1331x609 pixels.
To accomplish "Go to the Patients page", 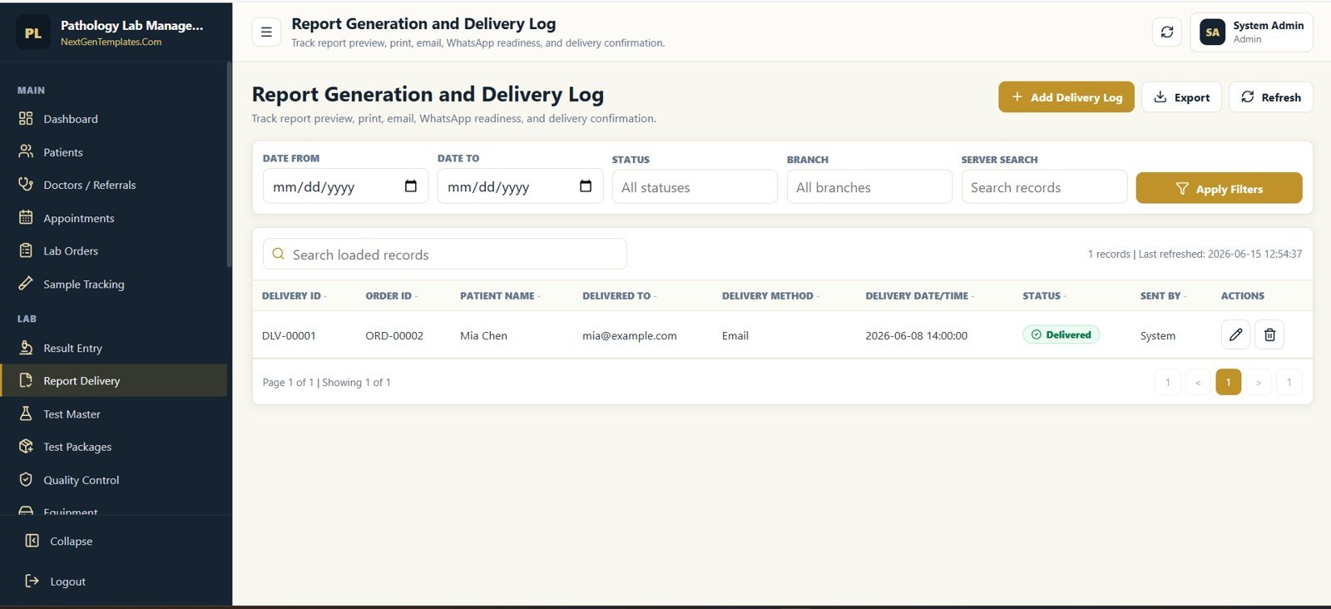I will pyautogui.click(x=113, y=152).
